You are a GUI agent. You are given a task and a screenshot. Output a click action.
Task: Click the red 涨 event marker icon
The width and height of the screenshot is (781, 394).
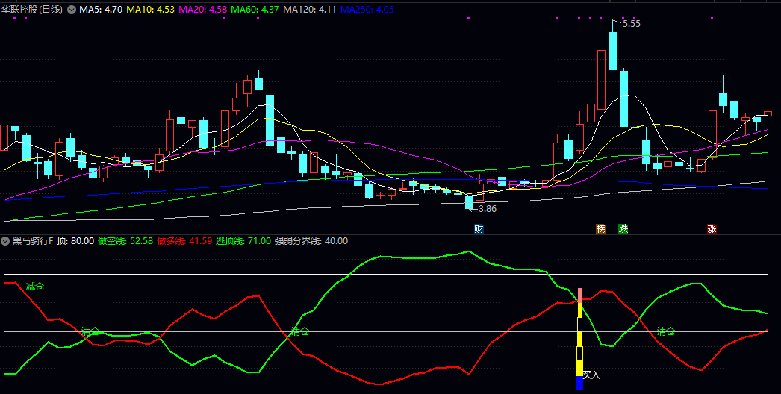[712, 228]
